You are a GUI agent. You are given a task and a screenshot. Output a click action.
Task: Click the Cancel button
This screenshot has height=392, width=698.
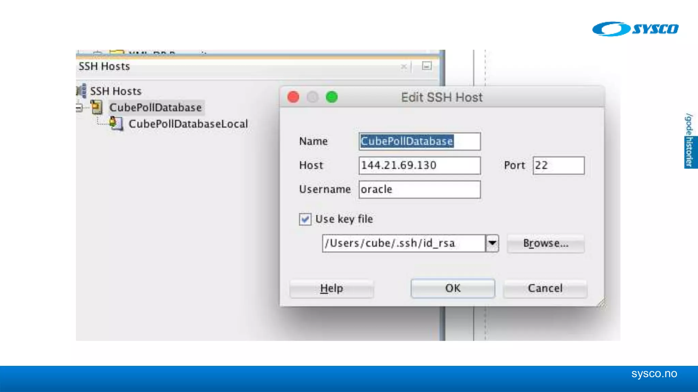click(545, 289)
